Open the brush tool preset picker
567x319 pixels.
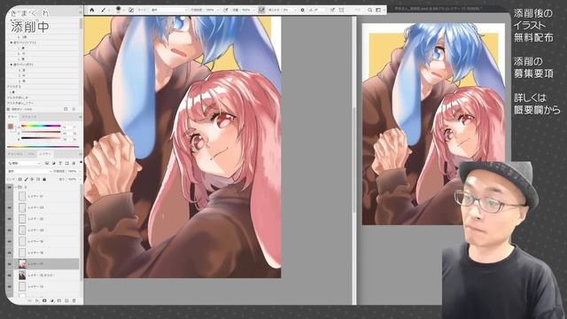(105, 10)
